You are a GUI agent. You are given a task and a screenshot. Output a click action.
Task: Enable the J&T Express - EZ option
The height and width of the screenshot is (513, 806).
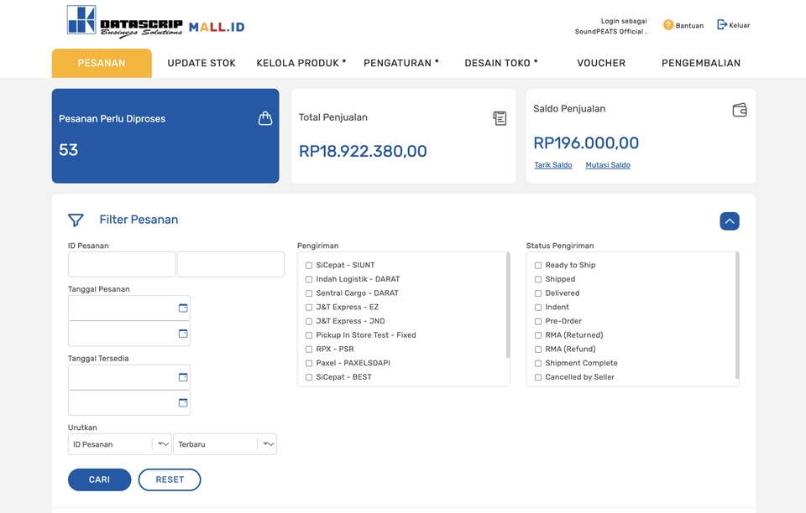(308, 307)
